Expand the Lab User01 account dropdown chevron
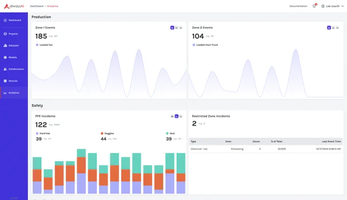The width and height of the screenshot is (347, 200). point(342,6)
